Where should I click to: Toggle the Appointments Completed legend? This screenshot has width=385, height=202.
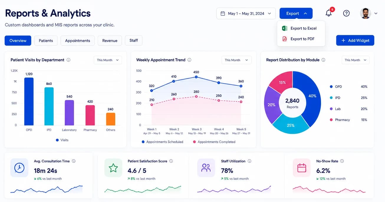pos(214,142)
